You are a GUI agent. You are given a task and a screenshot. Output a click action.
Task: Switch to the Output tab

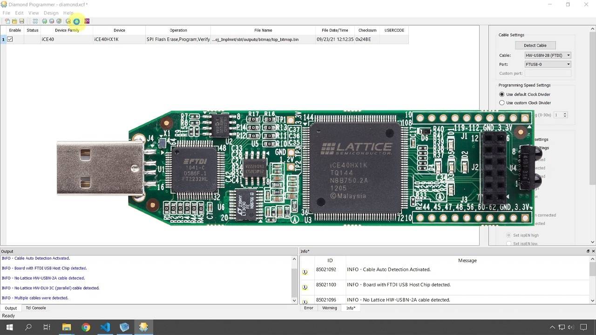click(11, 308)
